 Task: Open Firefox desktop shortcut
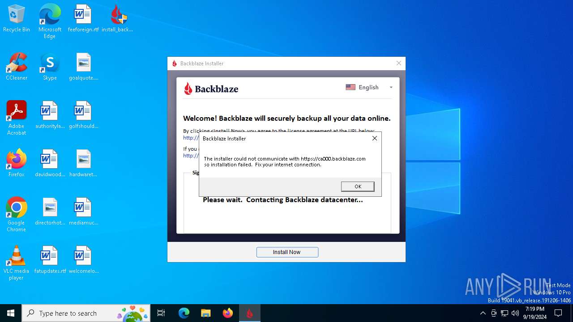(17, 164)
